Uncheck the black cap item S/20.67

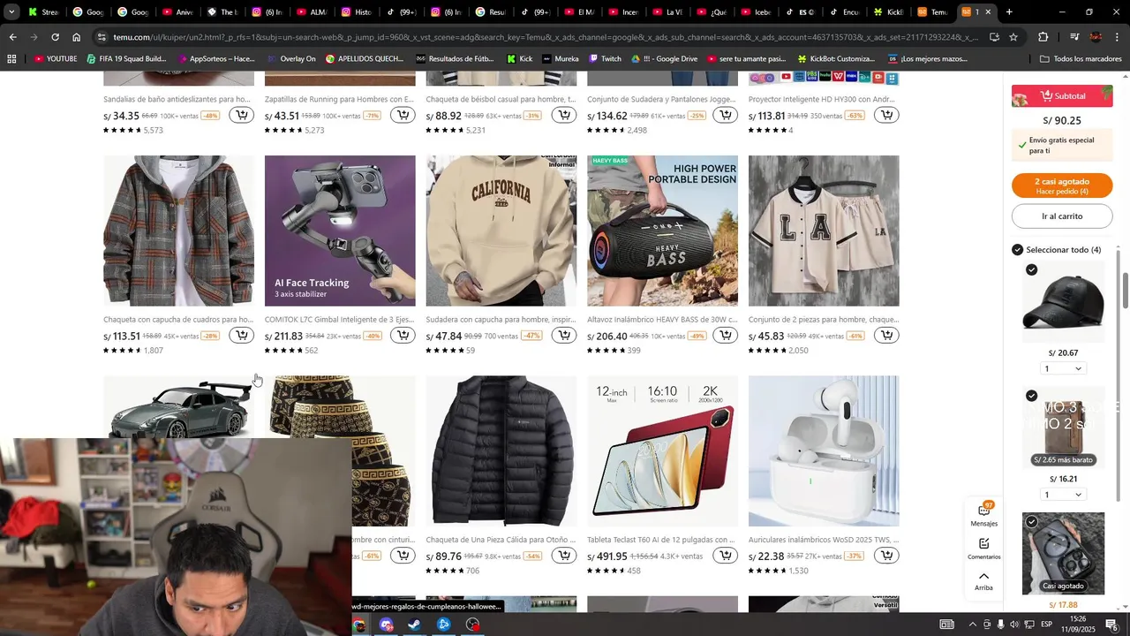click(1032, 269)
